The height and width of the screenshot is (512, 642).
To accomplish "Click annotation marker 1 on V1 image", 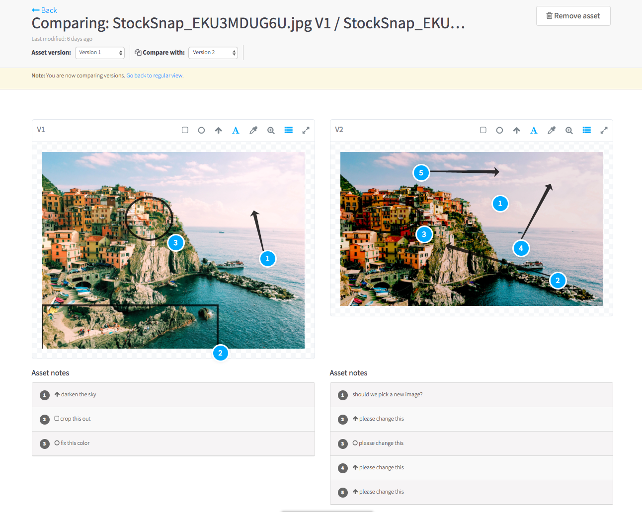I will coord(267,258).
